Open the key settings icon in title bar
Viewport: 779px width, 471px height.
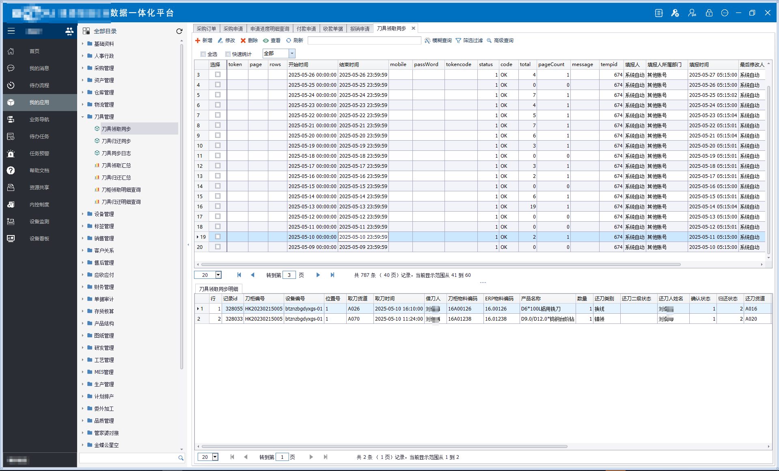pos(675,13)
